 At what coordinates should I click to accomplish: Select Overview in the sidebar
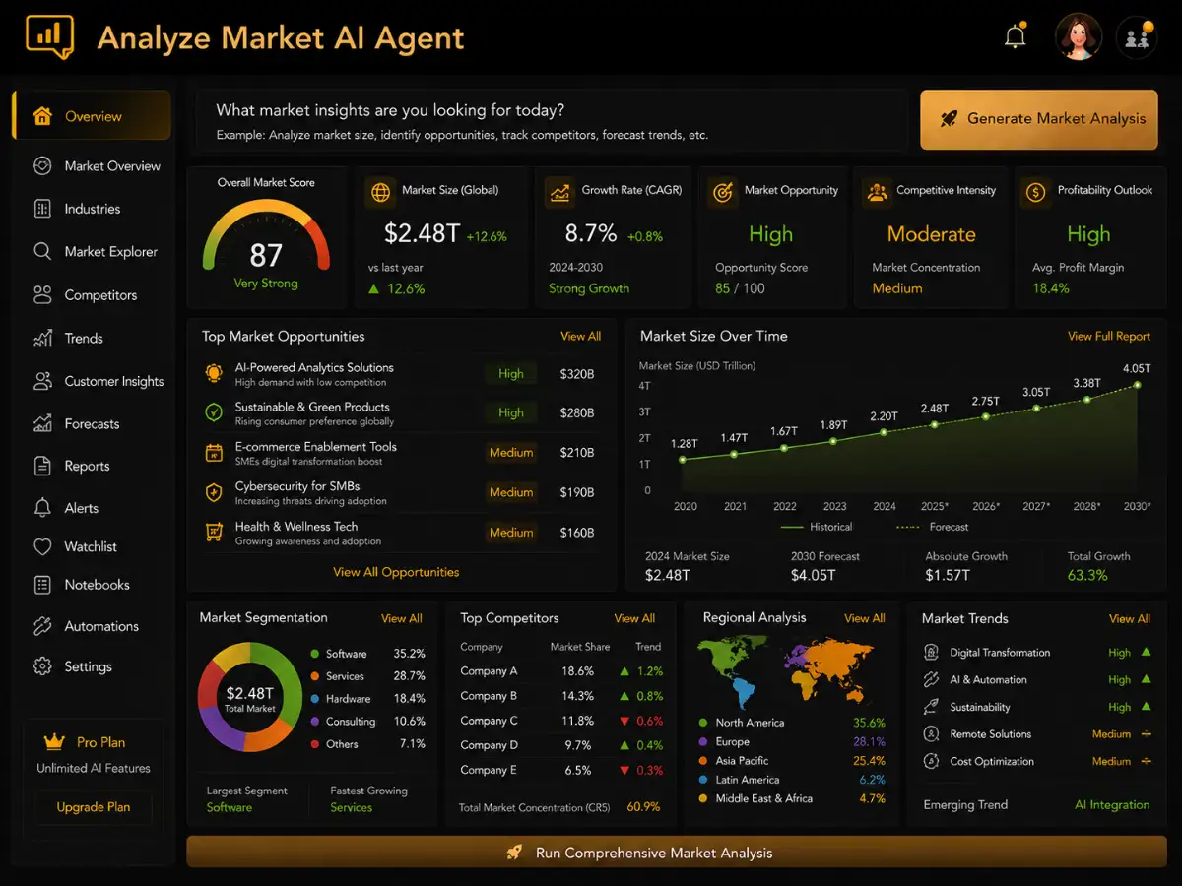coord(92,116)
